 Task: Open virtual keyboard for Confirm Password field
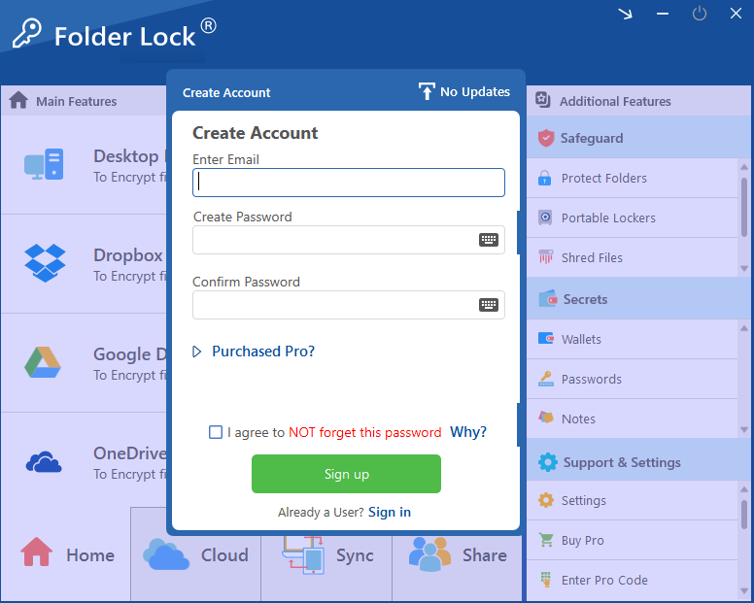489,305
